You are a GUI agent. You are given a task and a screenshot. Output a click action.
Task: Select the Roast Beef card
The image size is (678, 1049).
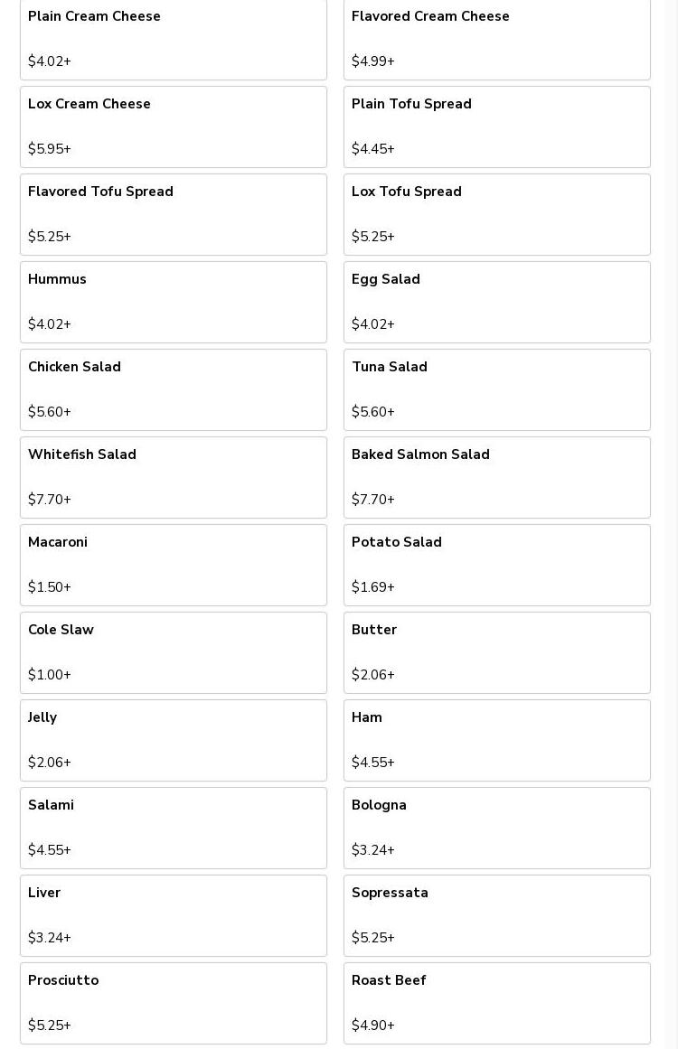pyautogui.click(x=496, y=1003)
